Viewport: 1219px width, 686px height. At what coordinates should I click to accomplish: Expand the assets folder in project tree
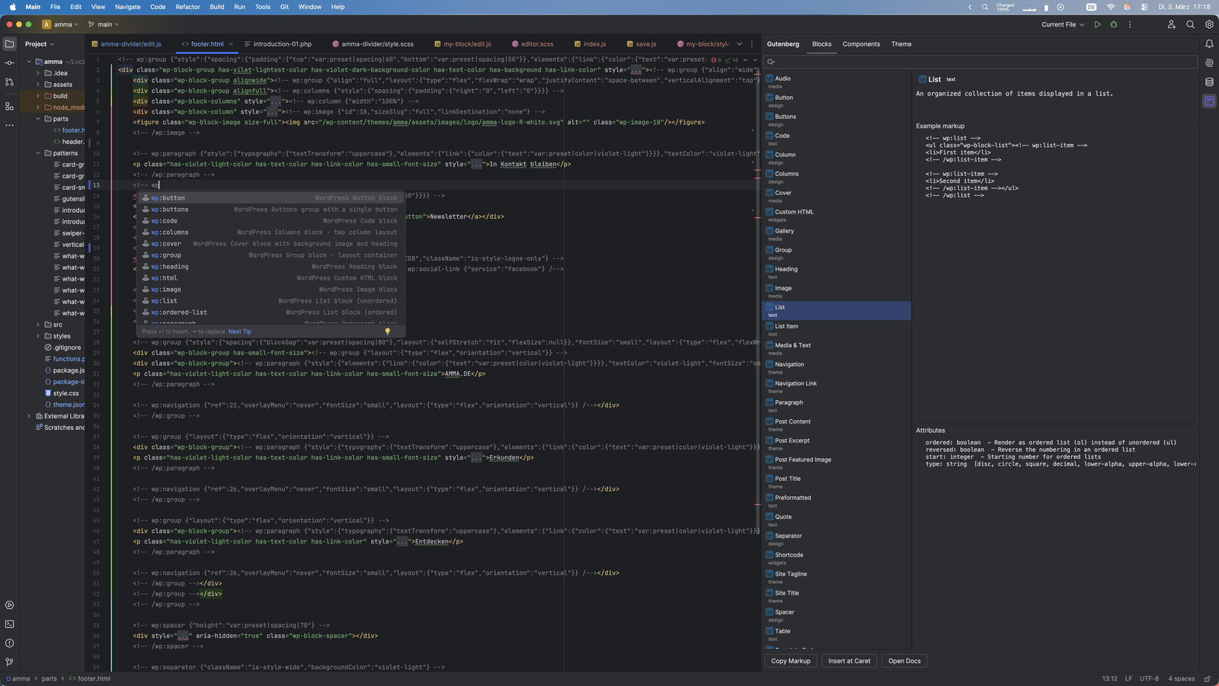[38, 85]
